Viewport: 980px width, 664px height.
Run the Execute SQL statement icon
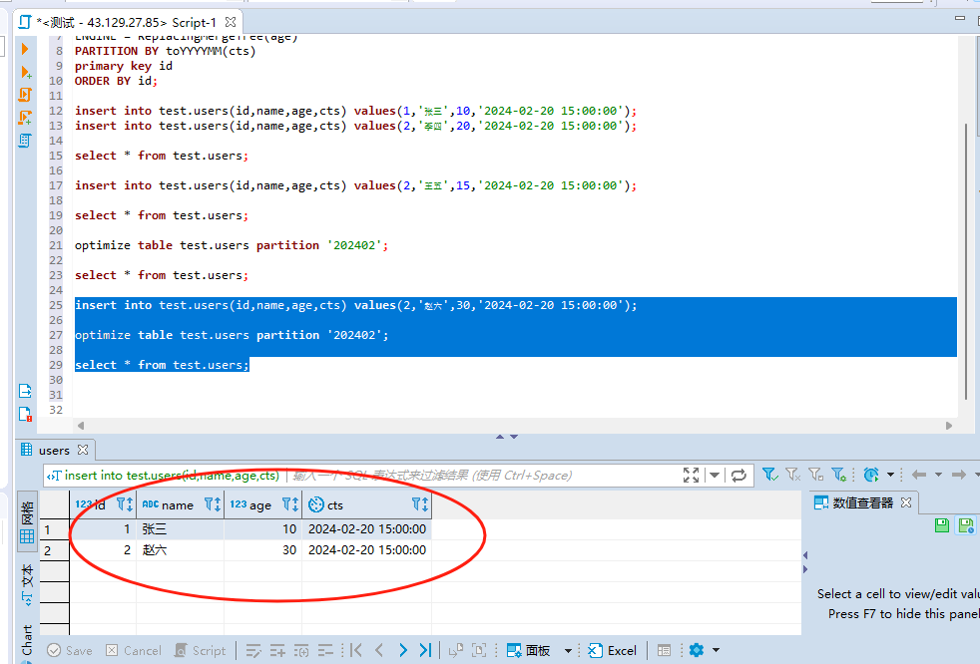[25, 49]
